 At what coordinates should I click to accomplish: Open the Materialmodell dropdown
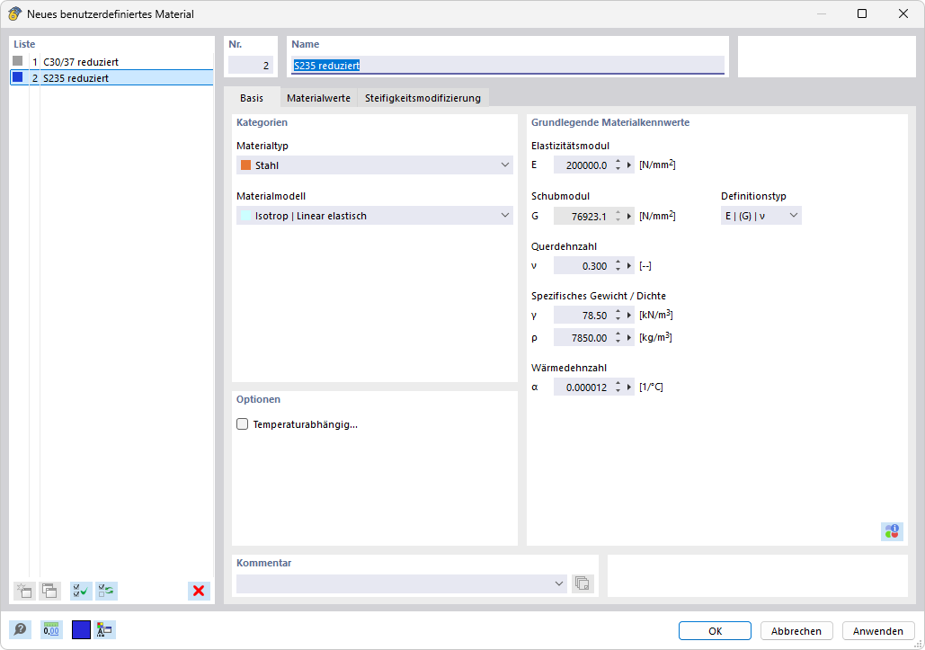click(375, 216)
